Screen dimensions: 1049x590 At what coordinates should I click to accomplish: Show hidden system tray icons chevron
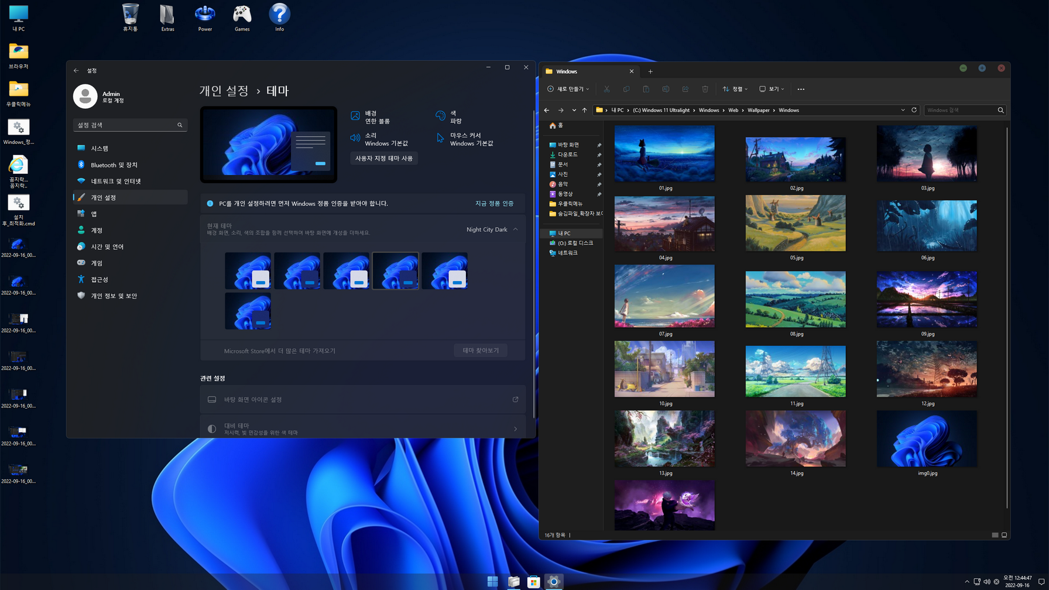click(967, 582)
